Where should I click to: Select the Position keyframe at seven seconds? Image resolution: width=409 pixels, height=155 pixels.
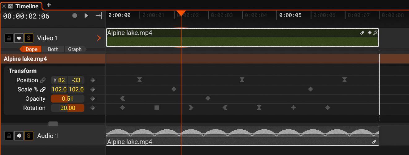point(345,80)
